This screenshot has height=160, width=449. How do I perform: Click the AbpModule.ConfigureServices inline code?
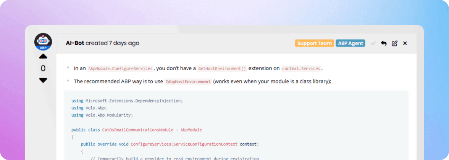point(120,69)
